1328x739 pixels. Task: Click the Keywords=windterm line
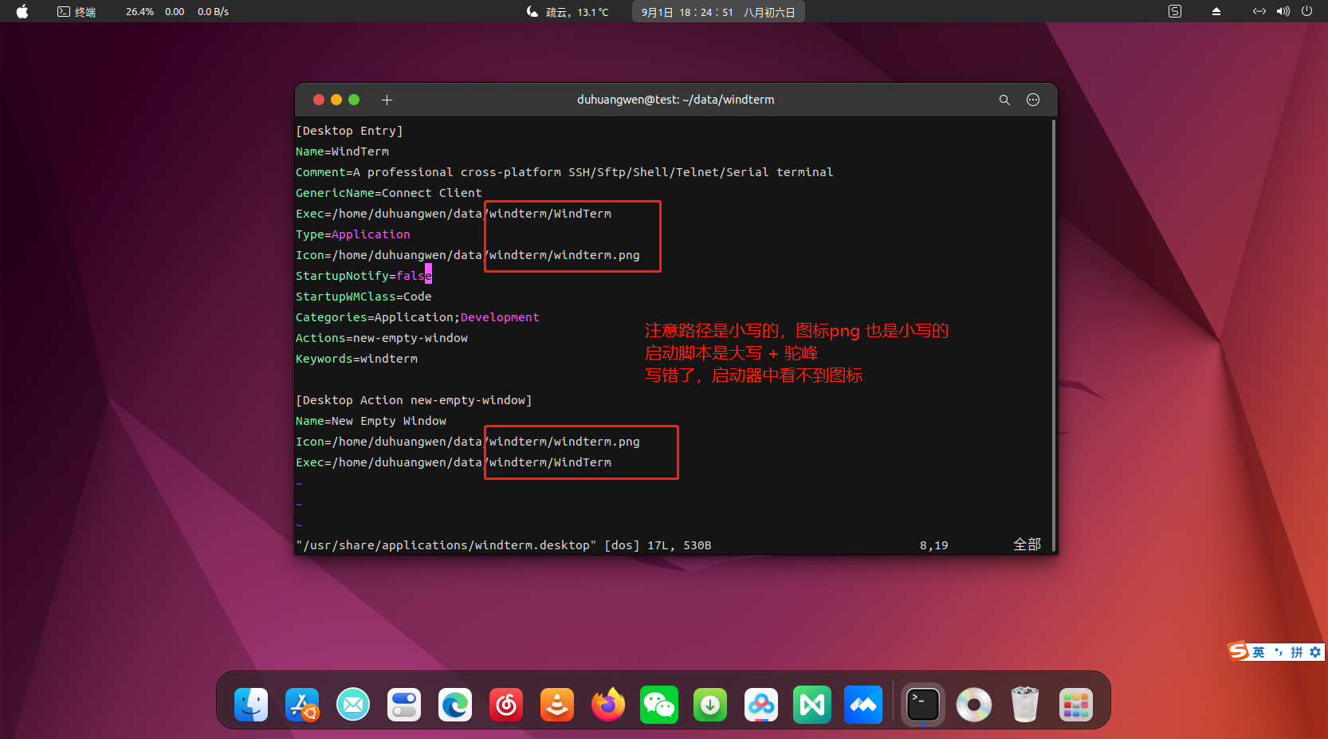coord(356,359)
